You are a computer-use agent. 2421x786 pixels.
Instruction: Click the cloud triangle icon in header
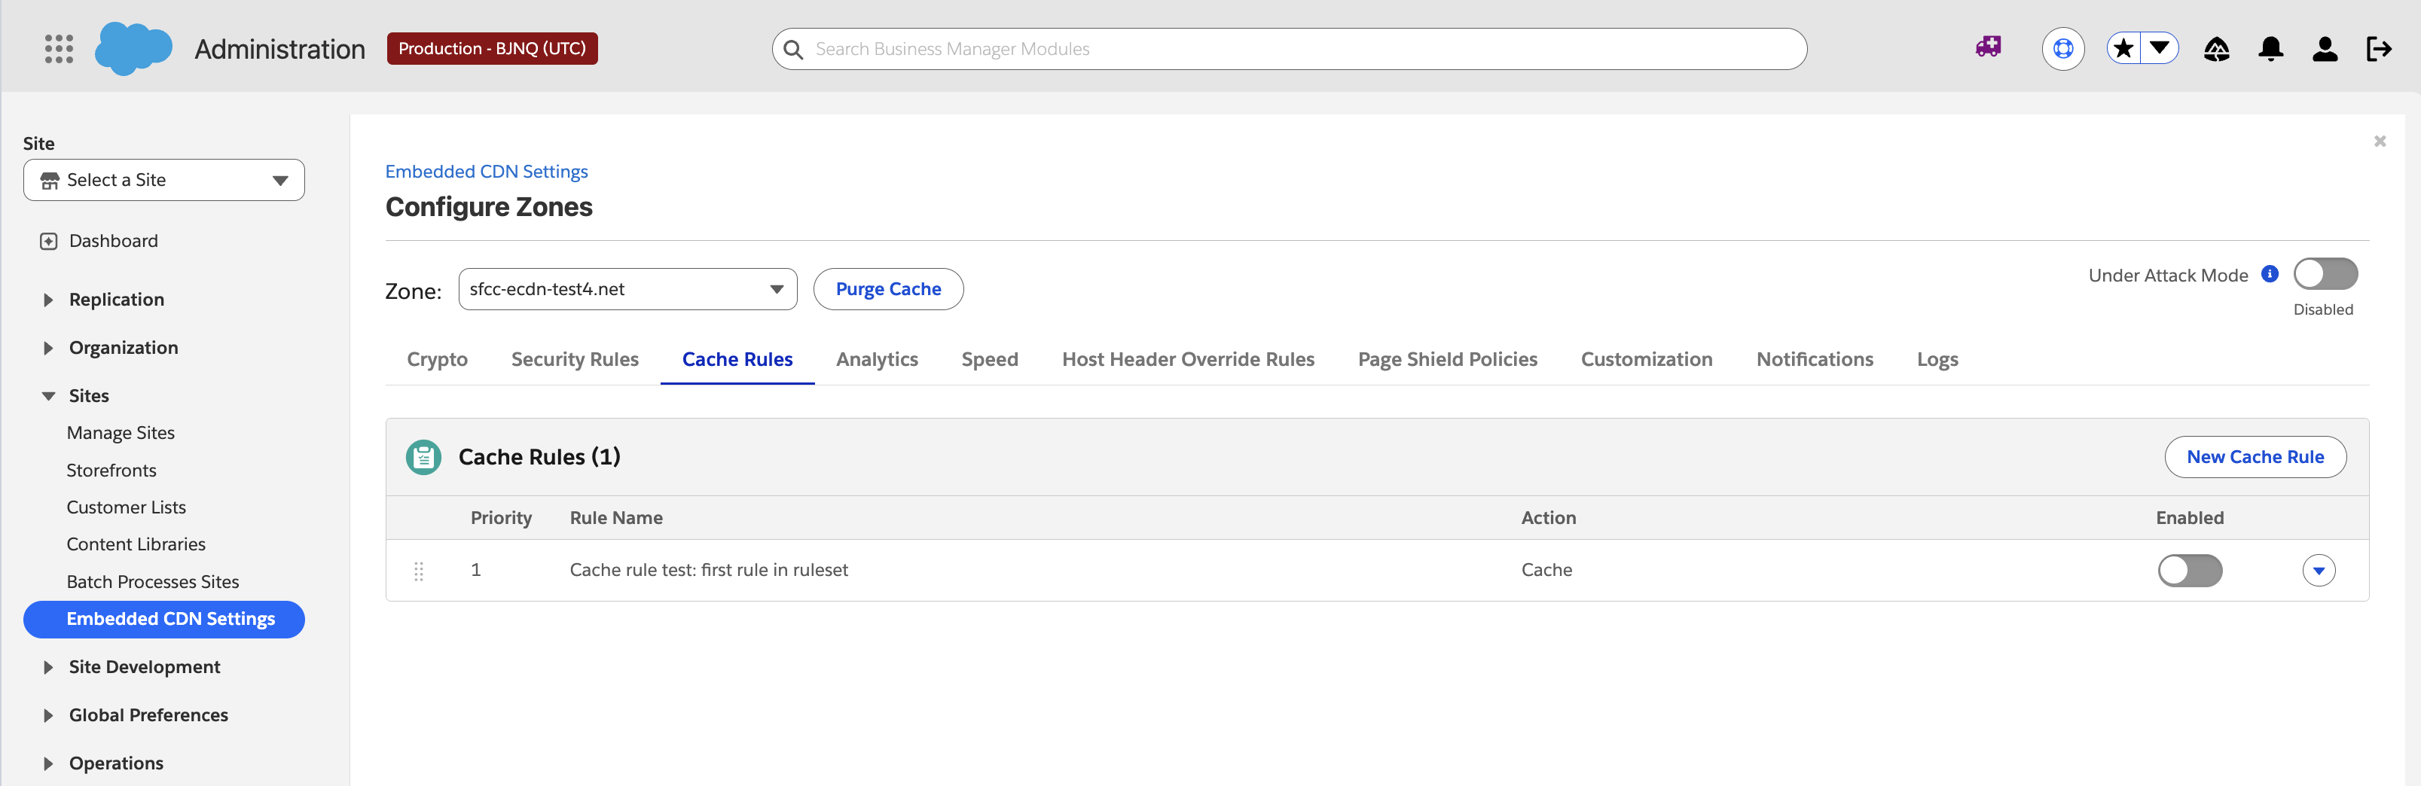[2216, 49]
